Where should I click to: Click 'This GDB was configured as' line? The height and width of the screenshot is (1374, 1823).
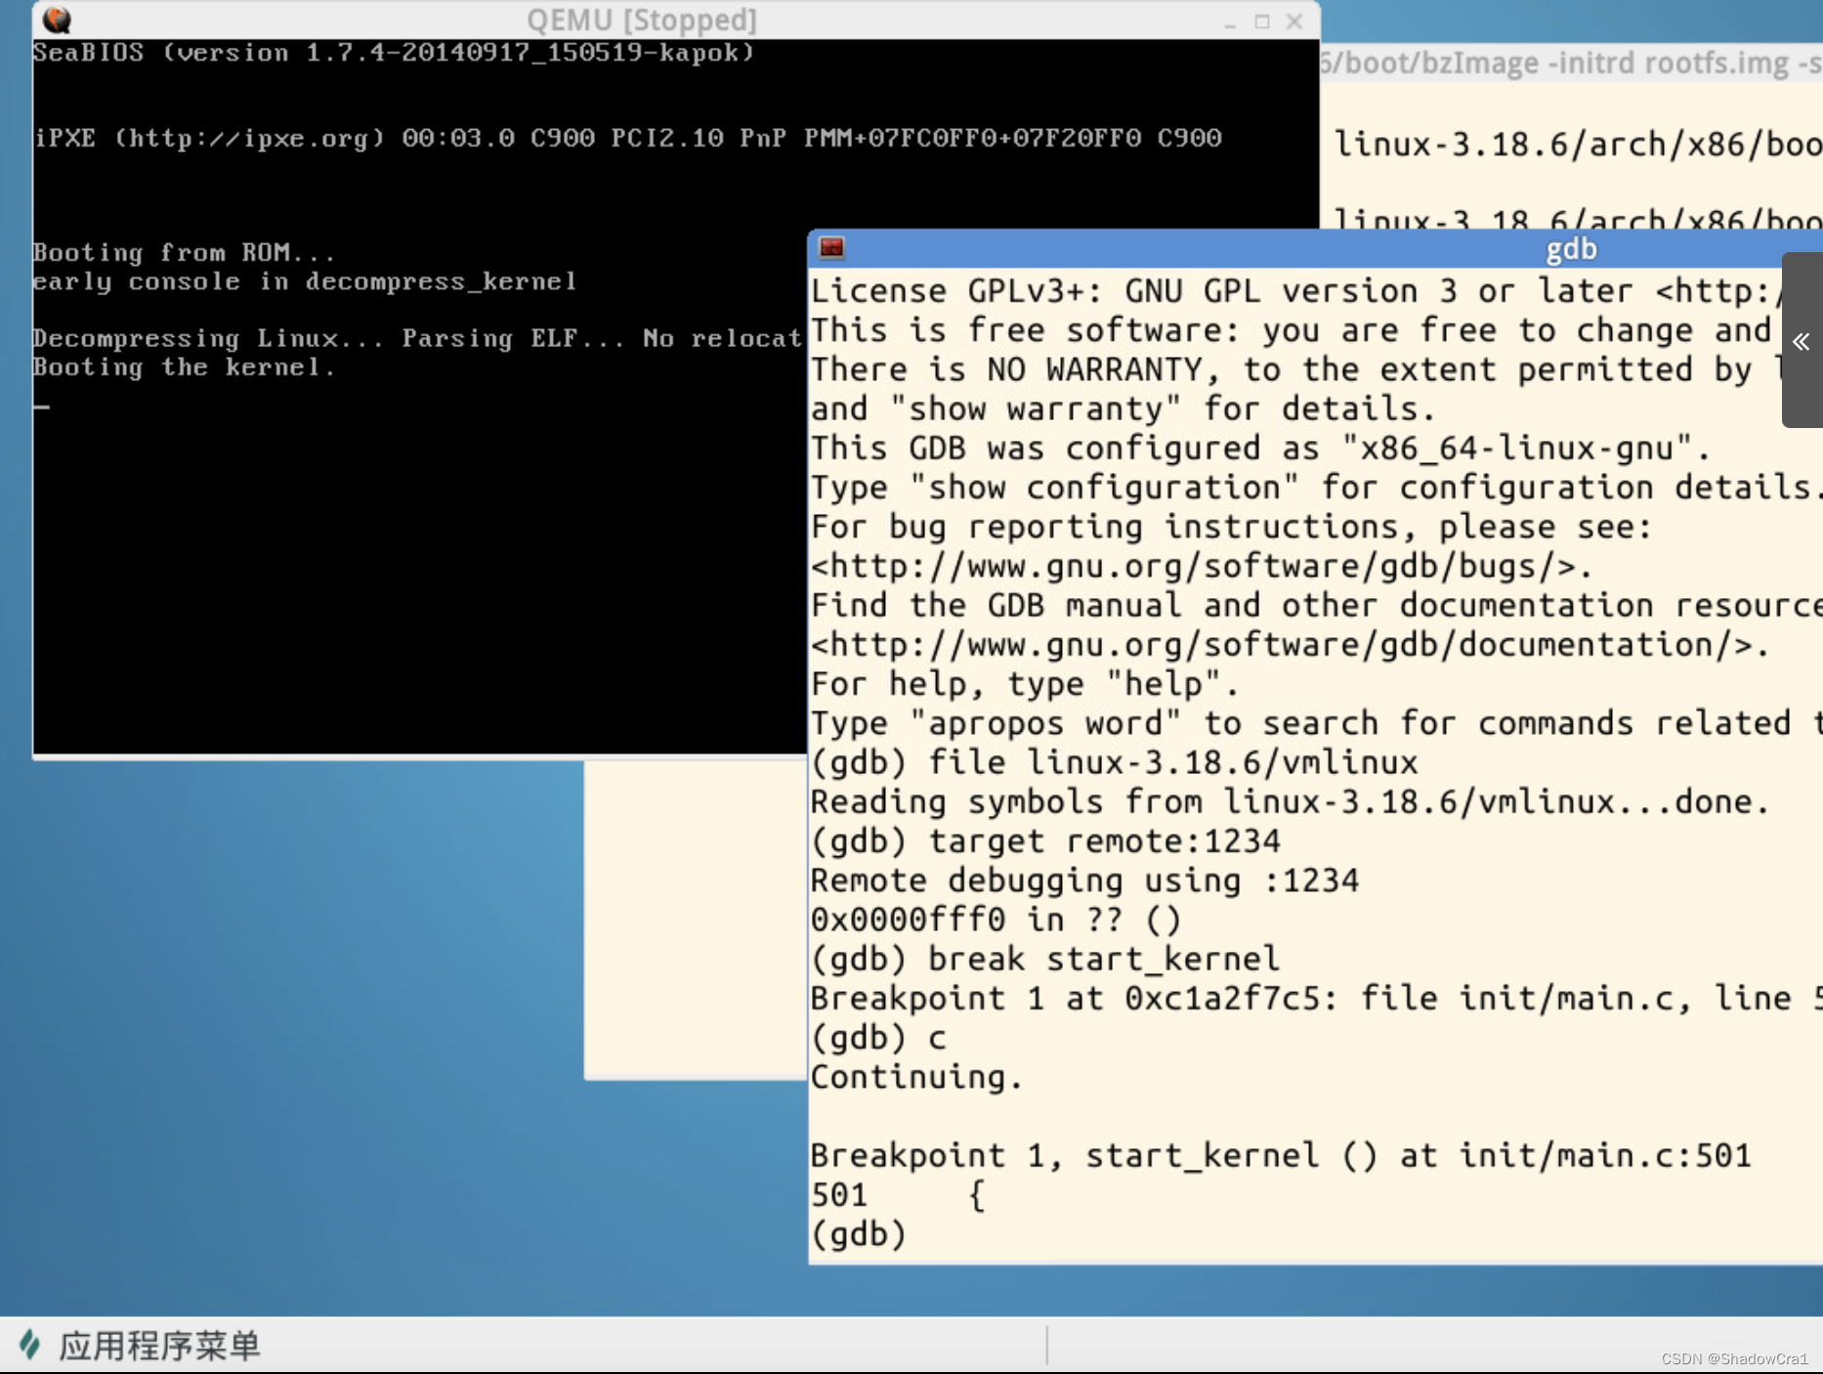(x=1260, y=449)
